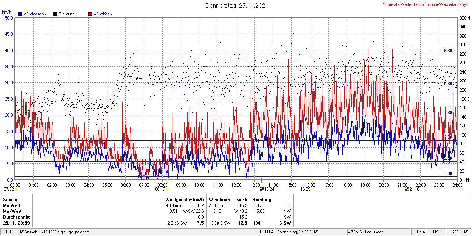The height and width of the screenshot is (236, 472).
Task: Click the MaxWert row label
Action: pyautogui.click(x=13, y=211)
